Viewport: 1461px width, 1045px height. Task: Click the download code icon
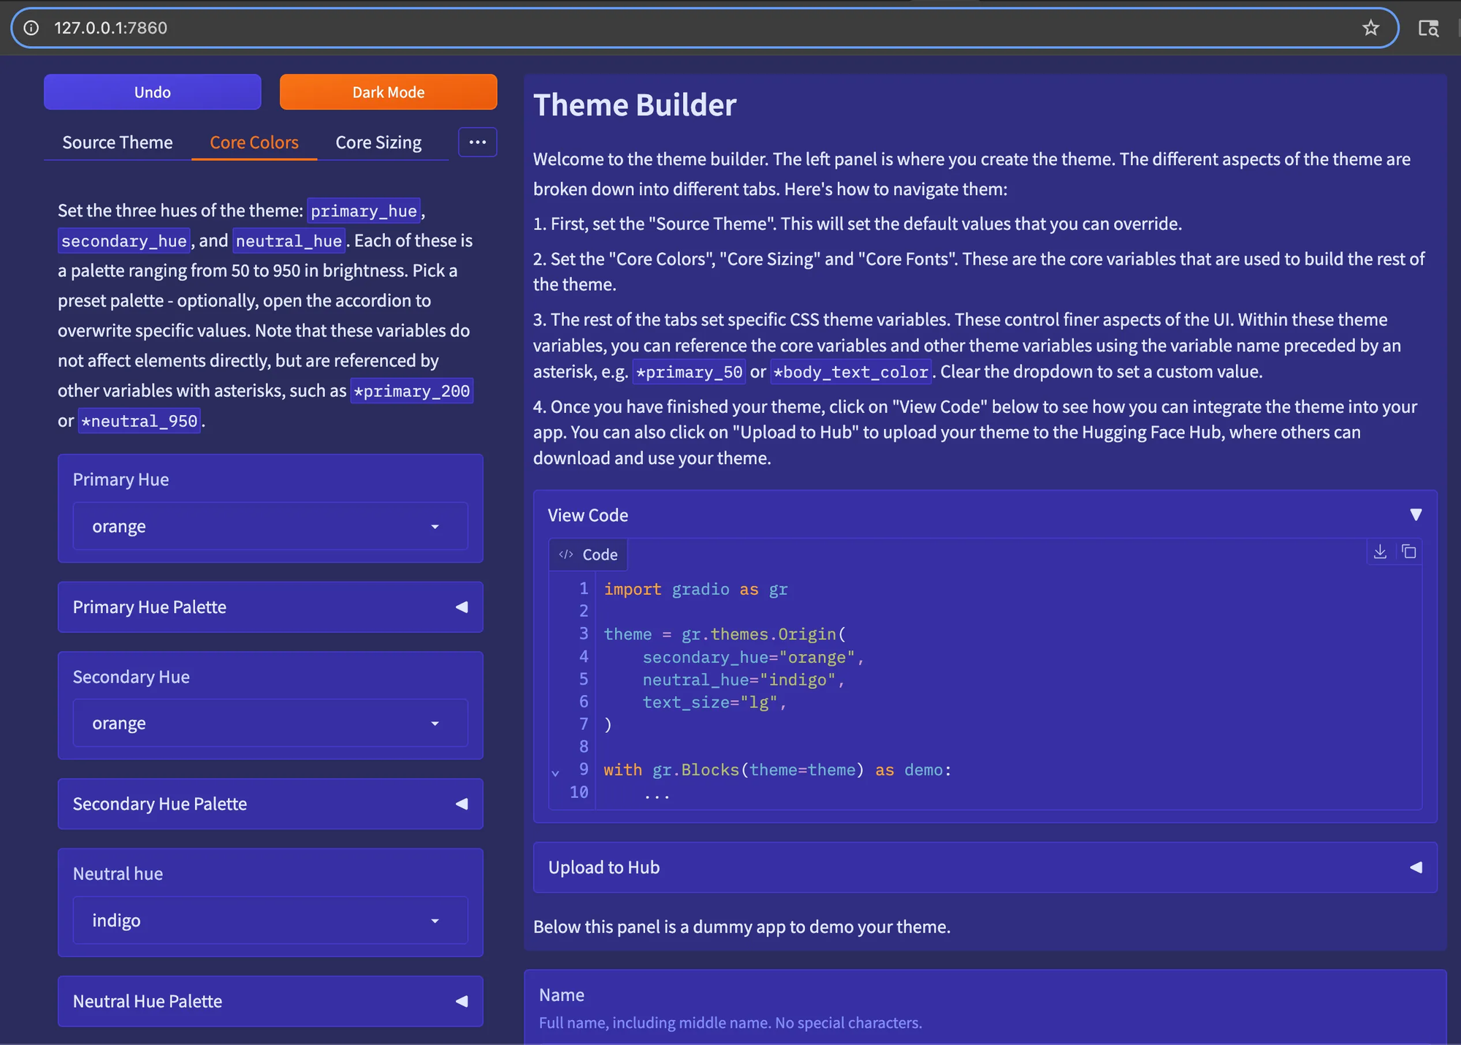click(x=1380, y=552)
